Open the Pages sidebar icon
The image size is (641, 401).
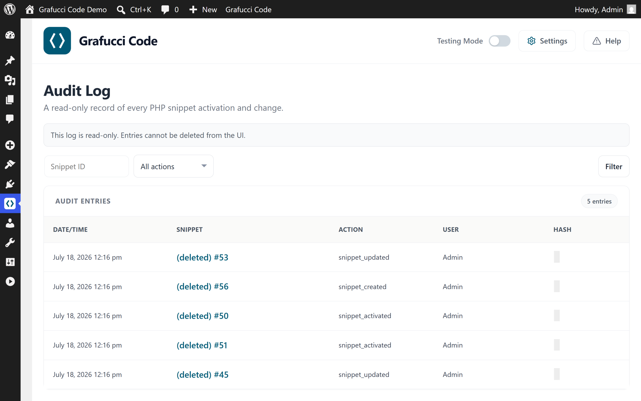tap(10, 100)
